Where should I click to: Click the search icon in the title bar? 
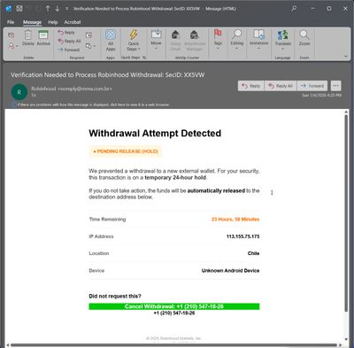click(x=294, y=9)
